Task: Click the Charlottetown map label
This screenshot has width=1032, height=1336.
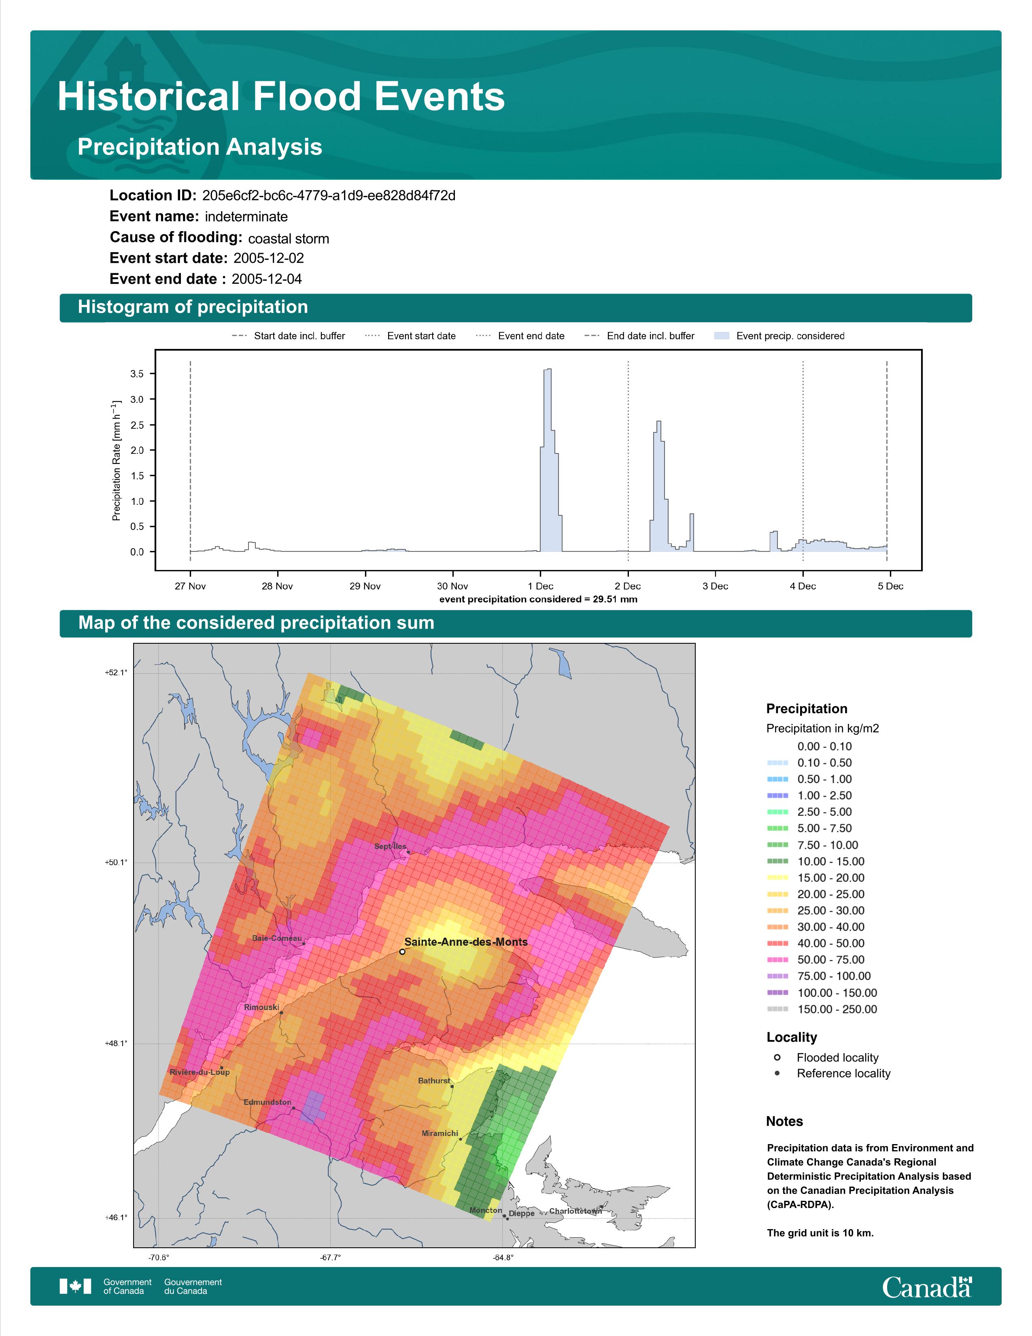Action: [576, 1211]
